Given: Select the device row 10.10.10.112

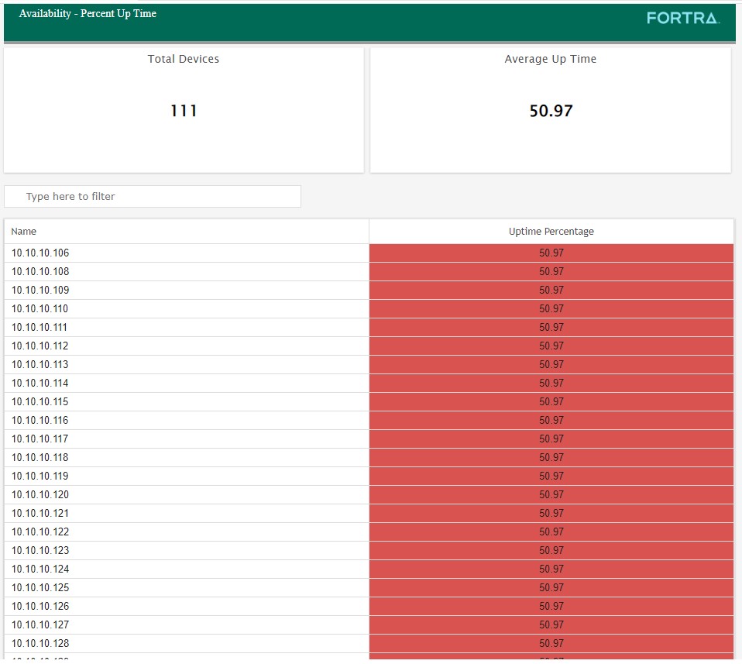Looking at the screenshot, I should [369, 346].
